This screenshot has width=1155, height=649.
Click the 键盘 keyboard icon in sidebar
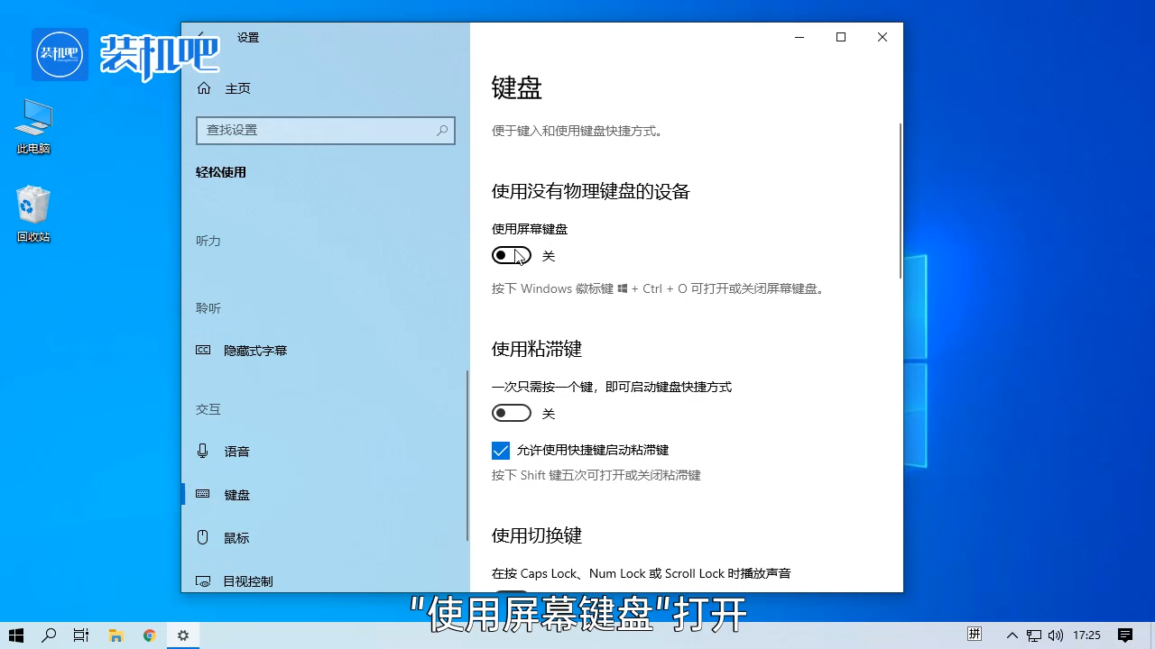pyautogui.click(x=203, y=494)
